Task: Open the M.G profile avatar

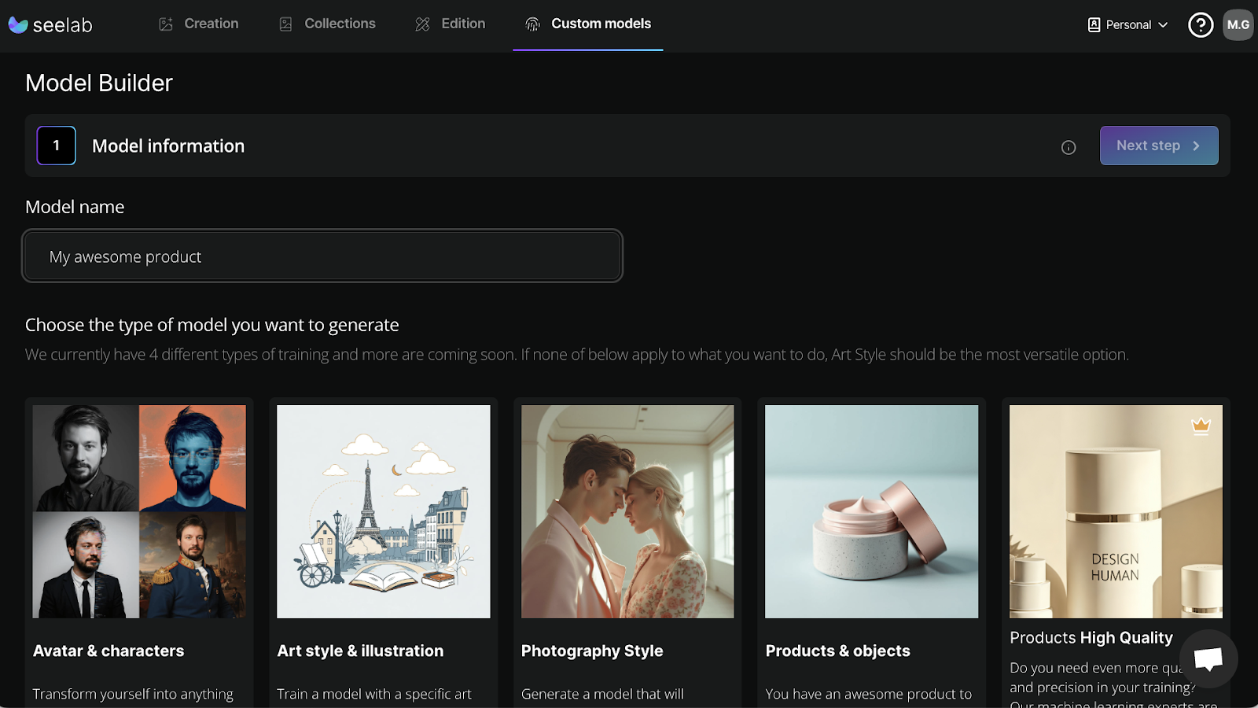Action: (1238, 24)
